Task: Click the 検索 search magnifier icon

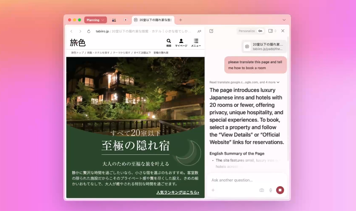Action: [x=169, y=43]
